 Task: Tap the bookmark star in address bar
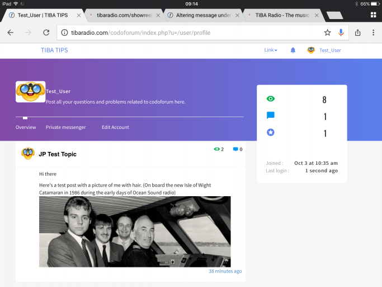(327, 33)
